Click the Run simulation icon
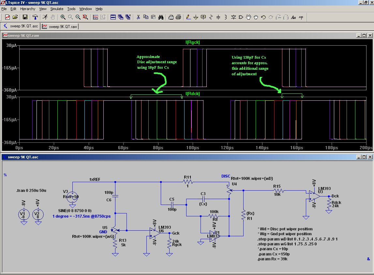This screenshot has height=275, width=374. pos(45,17)
